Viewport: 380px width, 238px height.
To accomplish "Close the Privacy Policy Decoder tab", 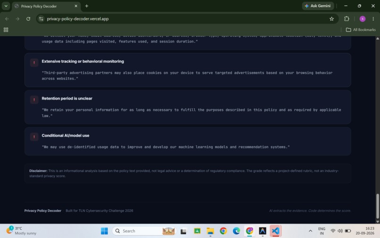I will [x=76, y=6].
